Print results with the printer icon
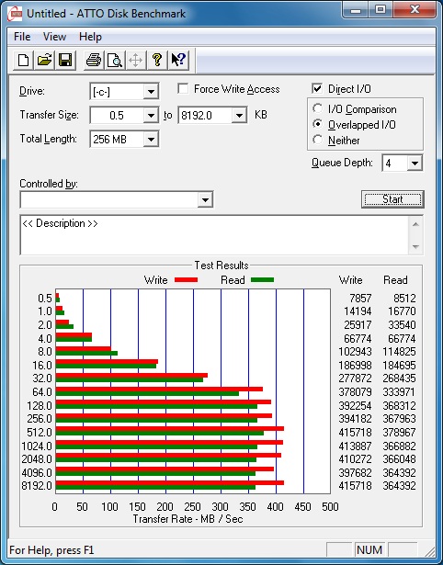443x565 pixels. point(94,60)
